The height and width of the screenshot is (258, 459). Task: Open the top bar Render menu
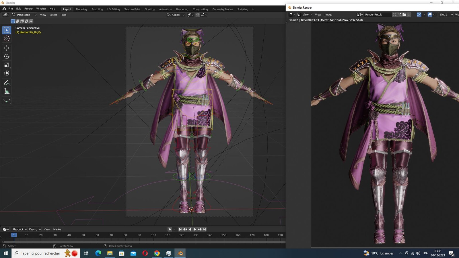tap(28, 9)
